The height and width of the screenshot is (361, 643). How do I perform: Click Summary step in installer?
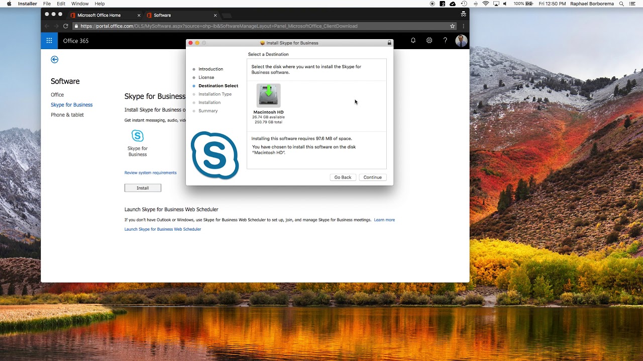pyautogui.click(x=208, y=111)
